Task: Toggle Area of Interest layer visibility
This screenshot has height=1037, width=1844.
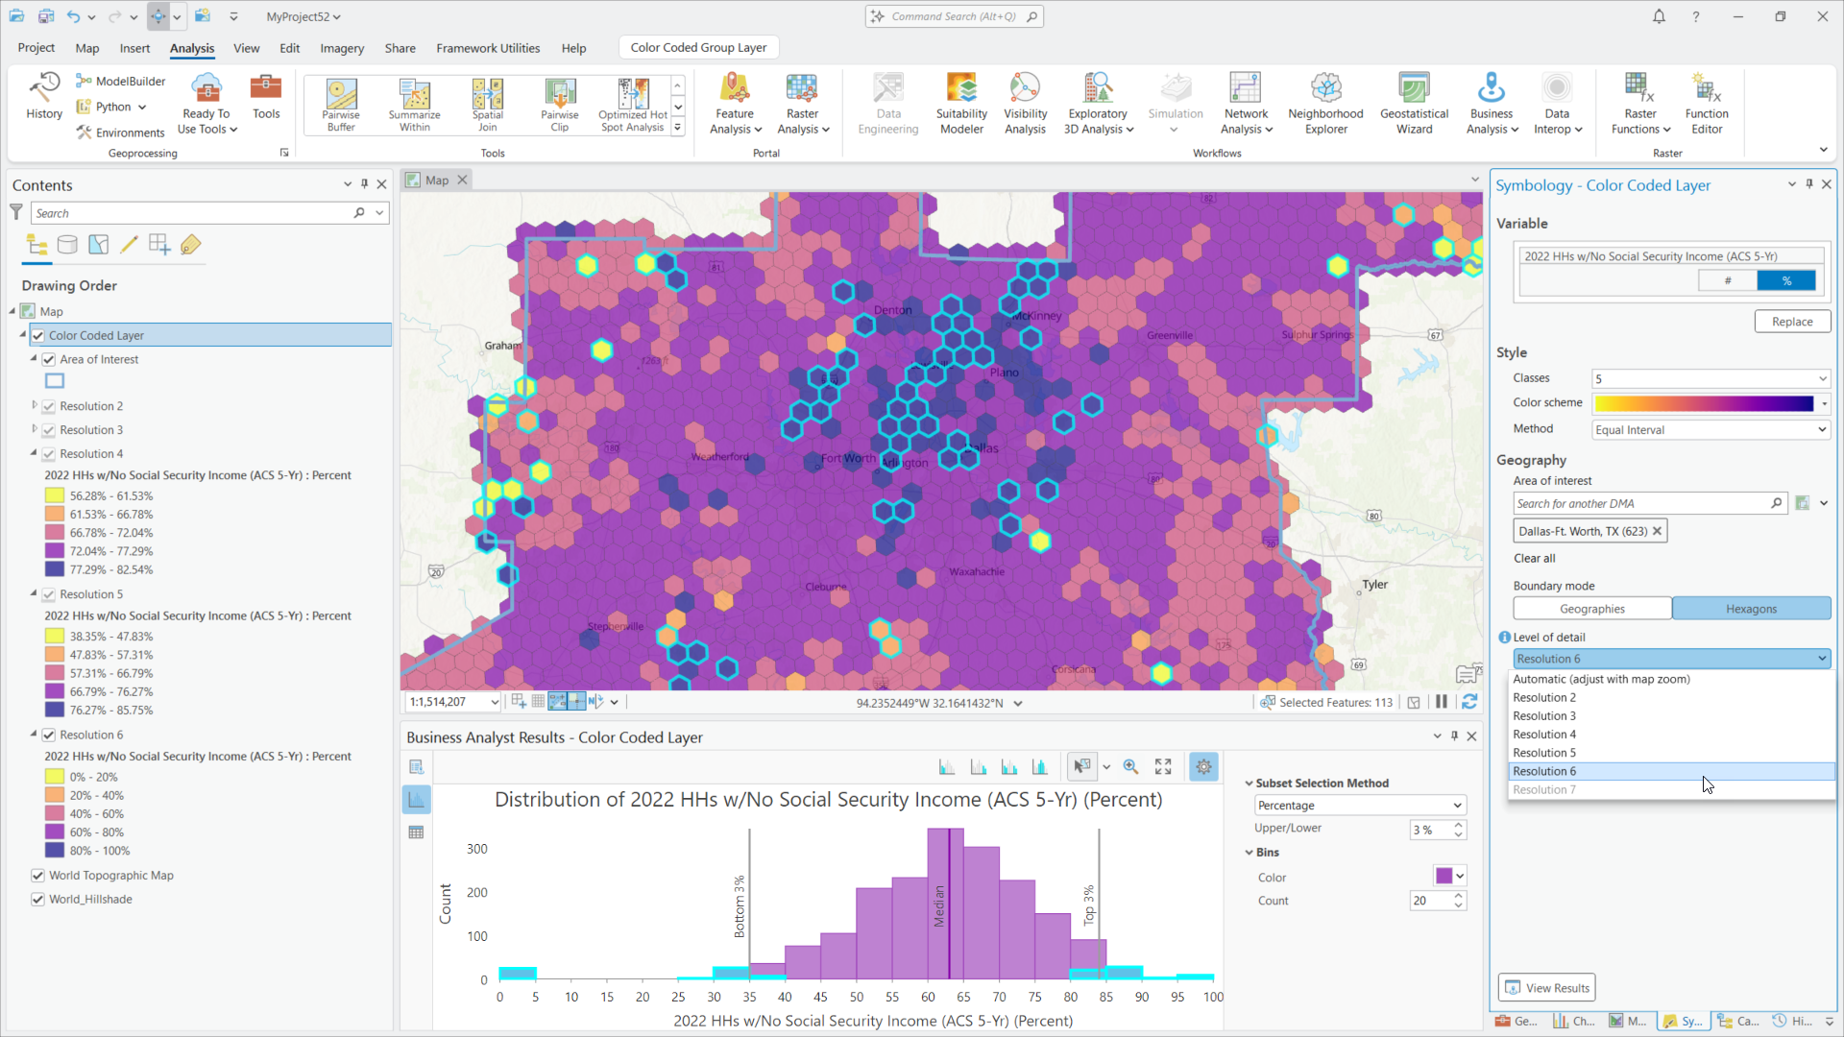Action: 49,360
